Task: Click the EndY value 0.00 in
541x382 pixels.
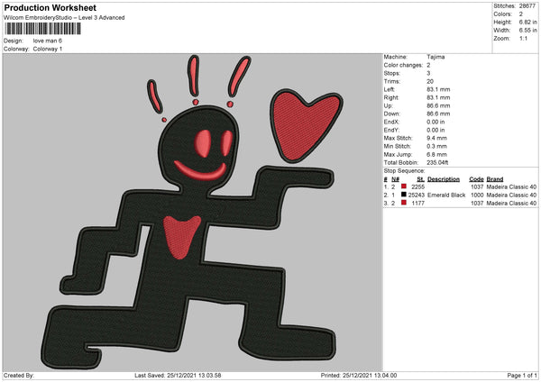Action: coord(436,131)
